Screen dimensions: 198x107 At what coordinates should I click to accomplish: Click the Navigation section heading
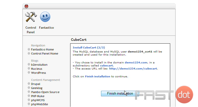[x=38, y=45]
